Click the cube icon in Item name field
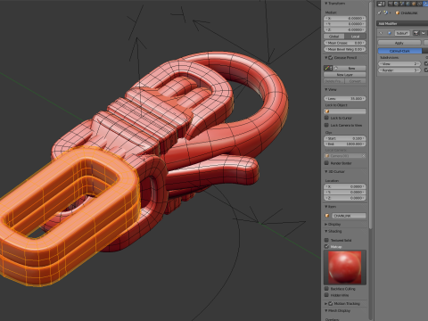The height and width of the screenshot is (321, 428). [x=327, y=216]
